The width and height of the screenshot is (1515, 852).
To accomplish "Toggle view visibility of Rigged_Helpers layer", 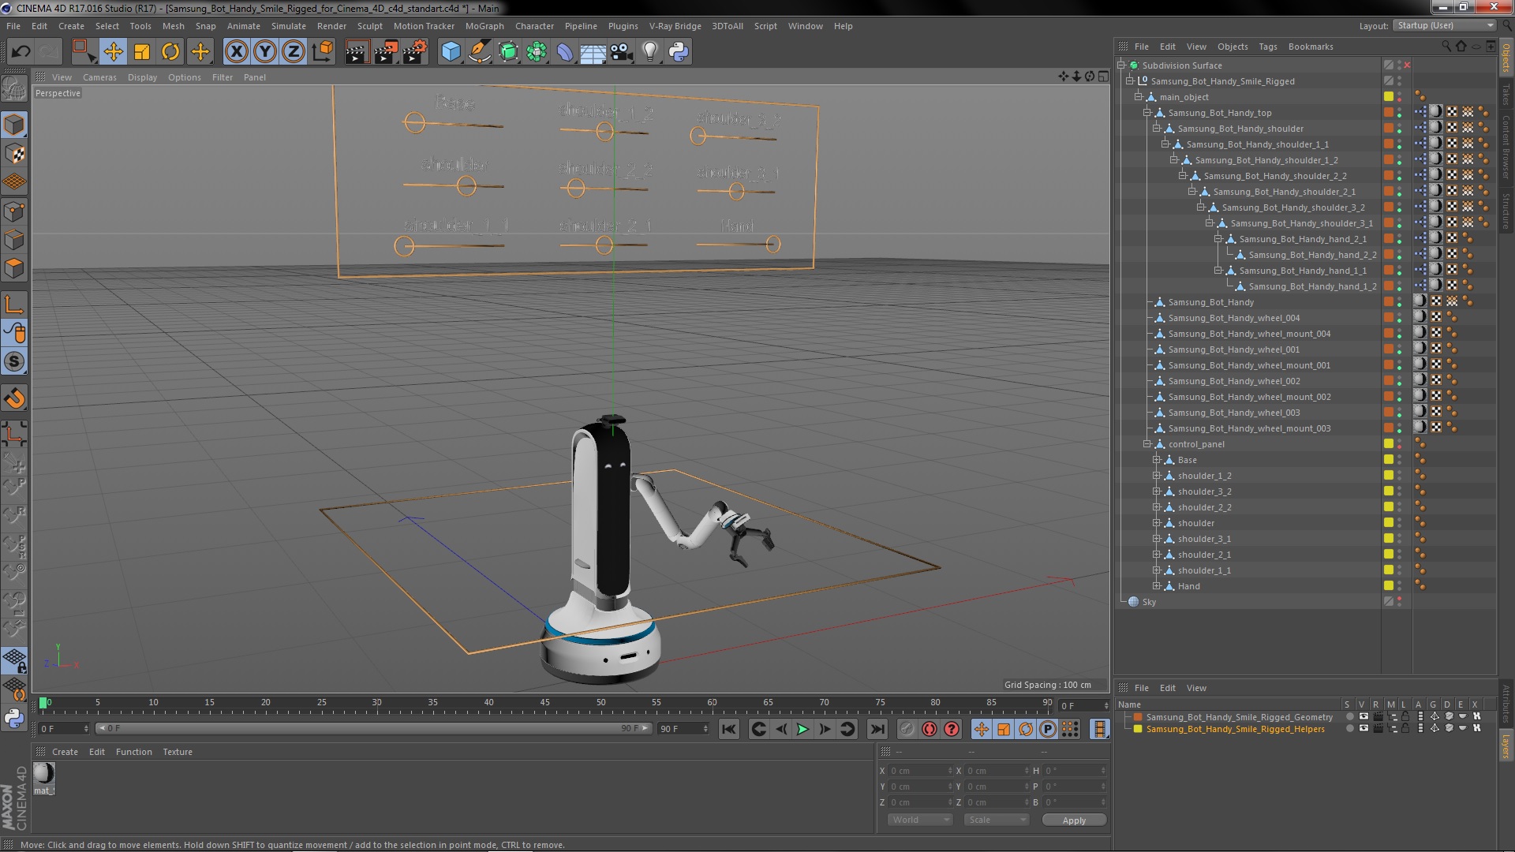I will point(1363,729).
